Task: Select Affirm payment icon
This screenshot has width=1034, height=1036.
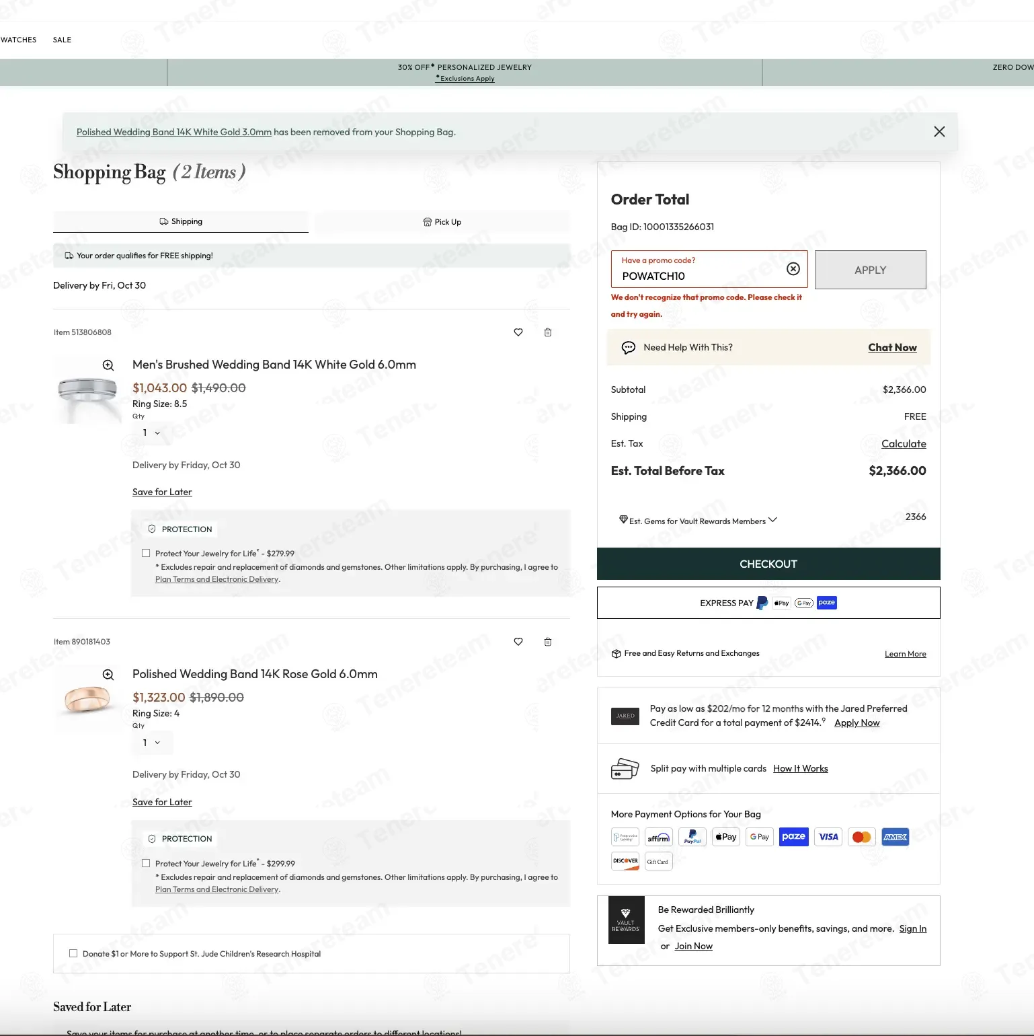Action: [658, 838]
